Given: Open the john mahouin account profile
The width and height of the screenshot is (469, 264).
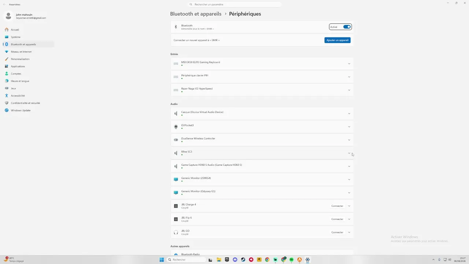Looking at the screenshot, I should [x=26, y=16].
